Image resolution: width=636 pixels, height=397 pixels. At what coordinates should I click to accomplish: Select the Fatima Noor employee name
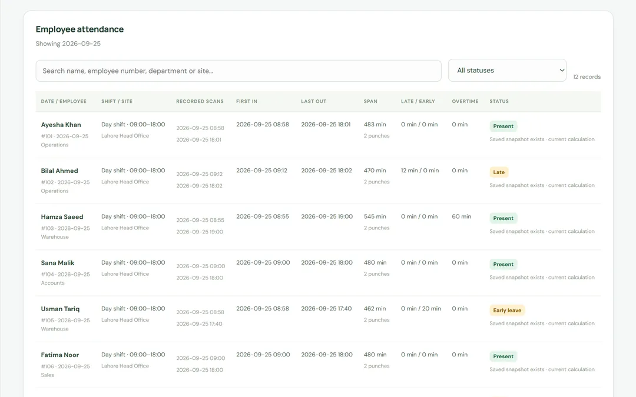pos(60,355)
